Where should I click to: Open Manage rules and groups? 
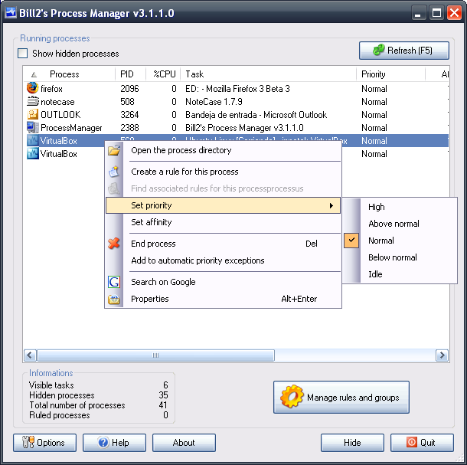point(341,397)
